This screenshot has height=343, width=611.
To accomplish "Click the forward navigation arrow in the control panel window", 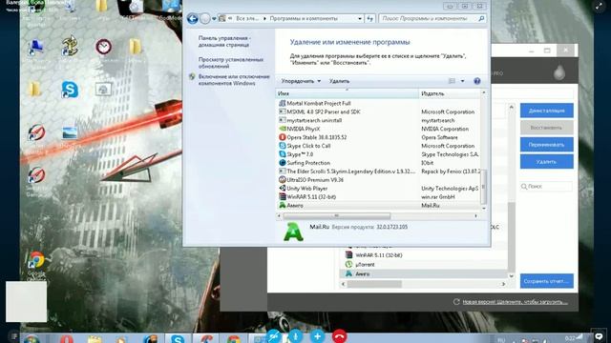I will [x=205, y=18].
